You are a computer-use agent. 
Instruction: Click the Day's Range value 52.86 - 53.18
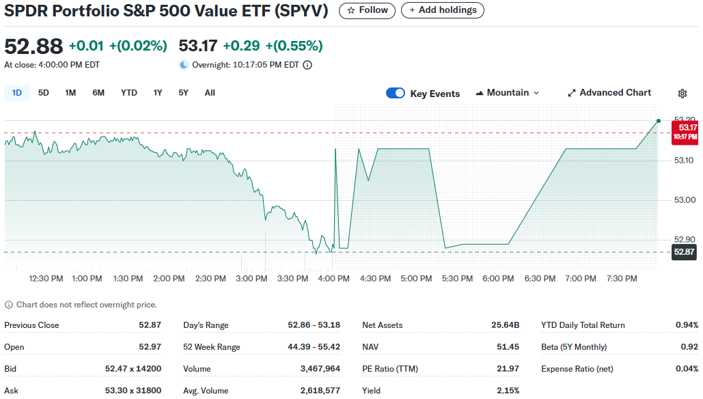(314, 325)
